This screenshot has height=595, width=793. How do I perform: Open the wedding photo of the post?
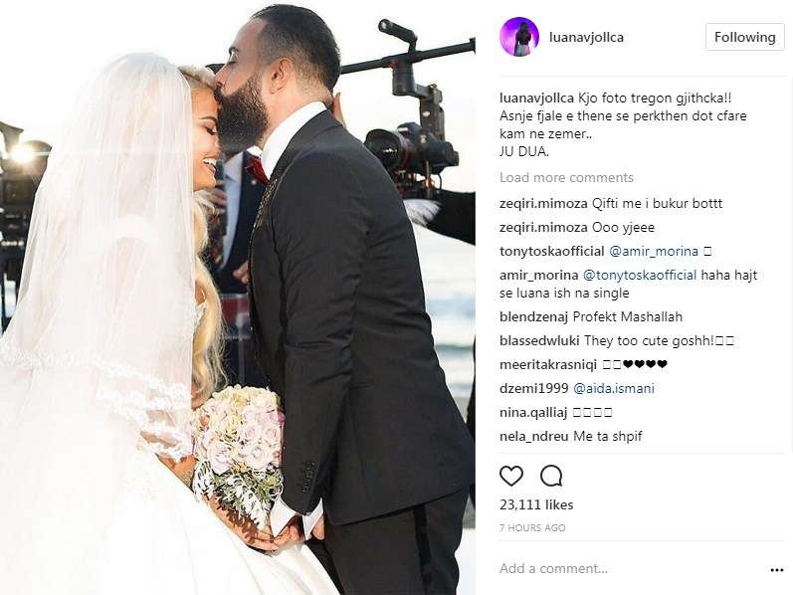pyautogui.click(x=237, y=297)
